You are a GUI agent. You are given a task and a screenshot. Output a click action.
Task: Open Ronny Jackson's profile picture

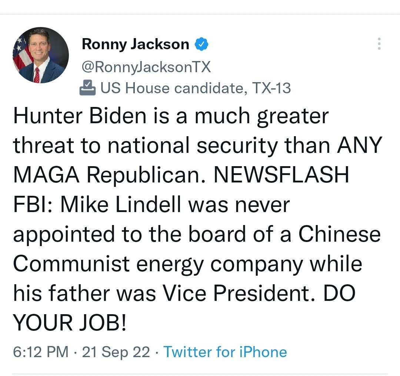[41, 55]
